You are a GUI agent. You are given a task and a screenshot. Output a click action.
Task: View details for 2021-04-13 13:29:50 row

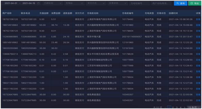198,60
